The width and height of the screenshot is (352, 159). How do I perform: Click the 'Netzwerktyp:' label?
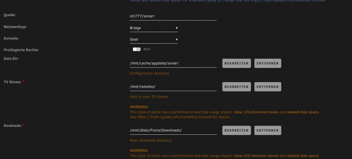click(15, 27)
